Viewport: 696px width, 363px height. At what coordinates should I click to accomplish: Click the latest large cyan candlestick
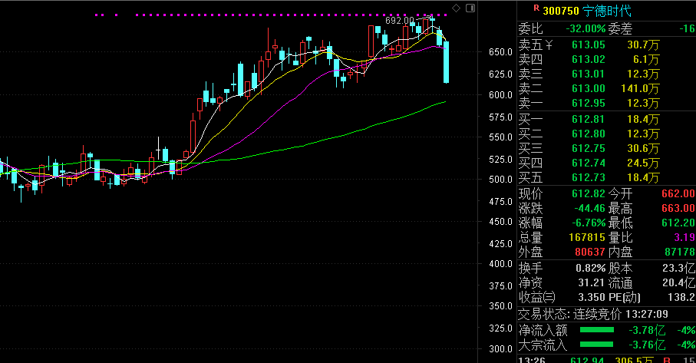pos(446,62)
